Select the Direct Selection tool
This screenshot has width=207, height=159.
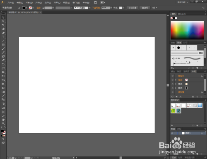(x=3, y=21)
